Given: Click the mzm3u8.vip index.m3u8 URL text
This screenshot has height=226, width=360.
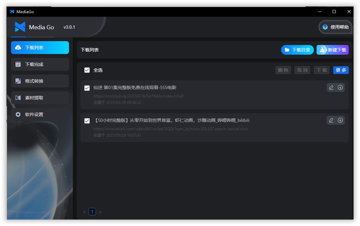Looking at the screenshot, I should click(x=139, y=96).
